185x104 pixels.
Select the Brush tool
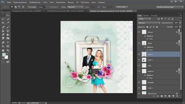pyautogui.click(x=8, y=27)
